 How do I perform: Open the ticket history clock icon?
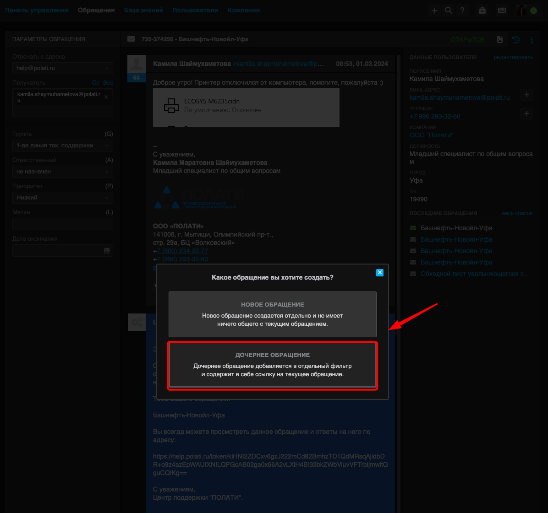click(x=516, y=40)
